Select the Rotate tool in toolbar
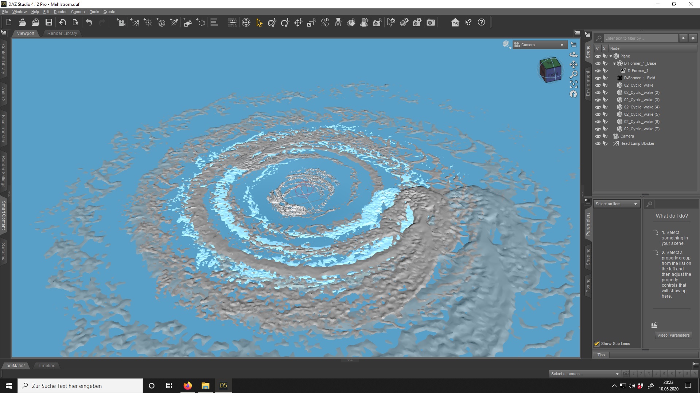 coord(285,23)
